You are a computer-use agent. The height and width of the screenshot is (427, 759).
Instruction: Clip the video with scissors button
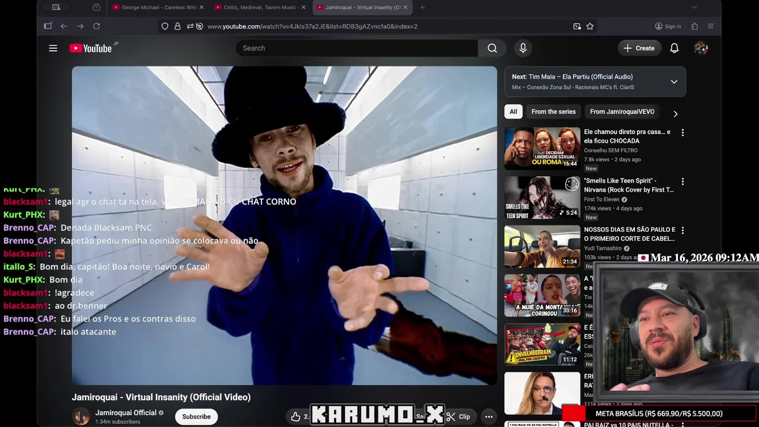pyautogui.click(x=458, y=417)
